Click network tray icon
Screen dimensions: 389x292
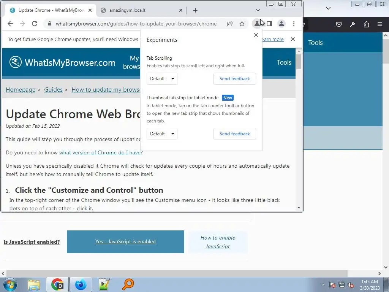click(342, 285)
